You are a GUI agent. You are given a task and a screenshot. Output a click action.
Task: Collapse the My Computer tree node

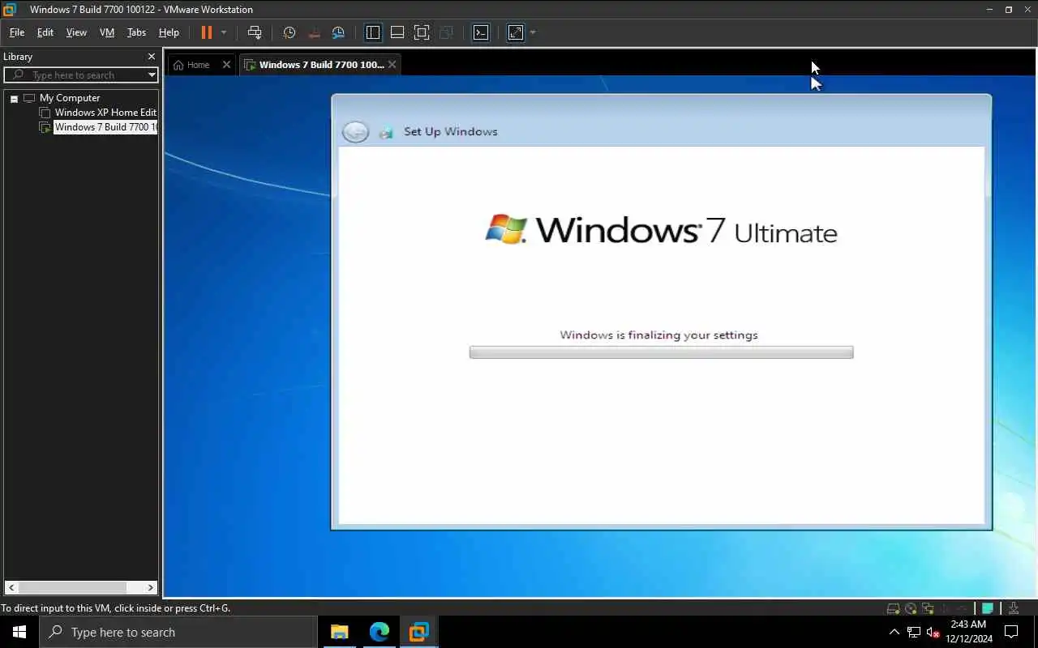pos(14,98)
